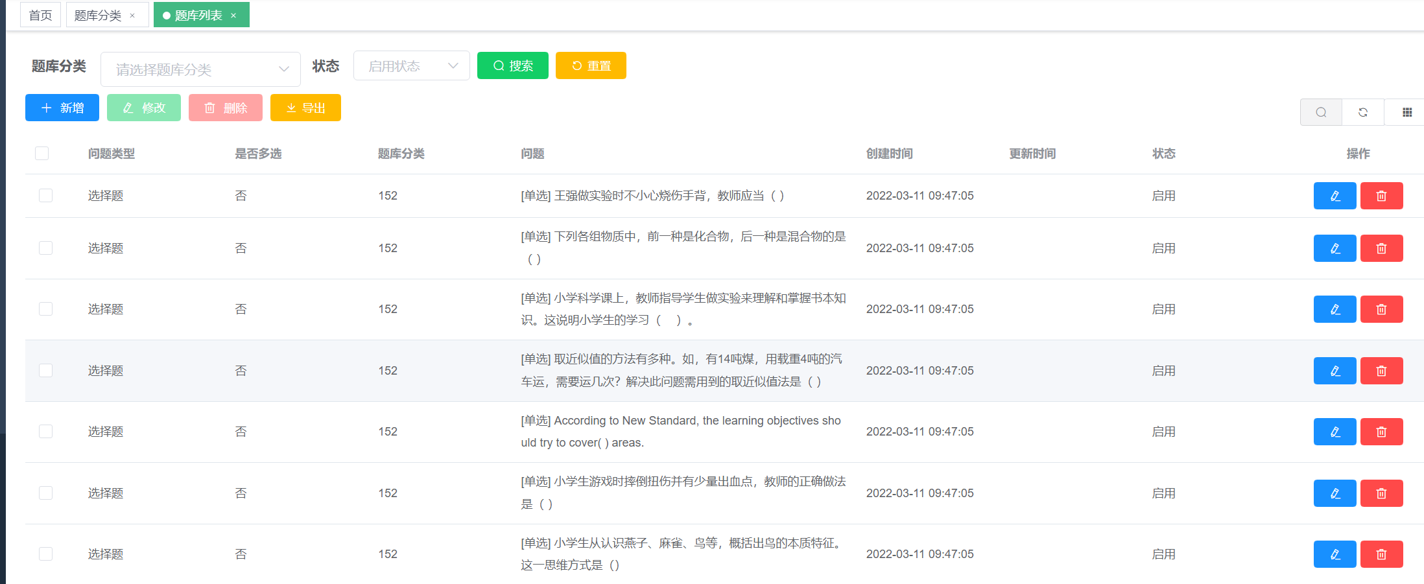Image resolution: width=1424 pixels, height=584 pixels.
Task: Close the 题库列表 tab
Action: pos(233,16)
